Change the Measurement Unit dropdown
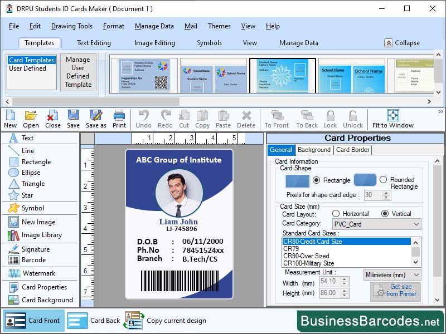The width and height of the screenshot is (446, 334). pyautogui.click(x=391, y=274)
